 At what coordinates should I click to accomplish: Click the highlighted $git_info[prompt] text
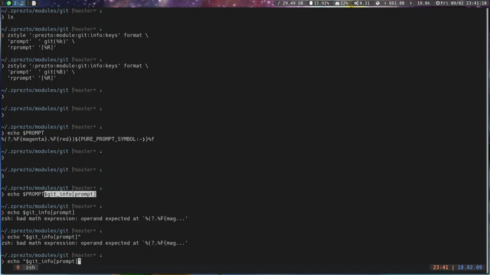point(70,194)
